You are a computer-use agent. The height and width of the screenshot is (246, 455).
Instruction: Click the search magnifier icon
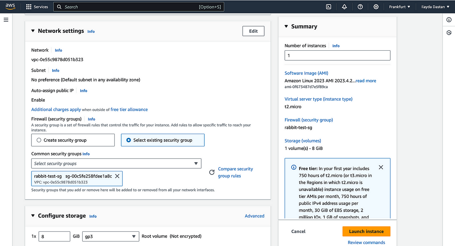pos(59,7)
